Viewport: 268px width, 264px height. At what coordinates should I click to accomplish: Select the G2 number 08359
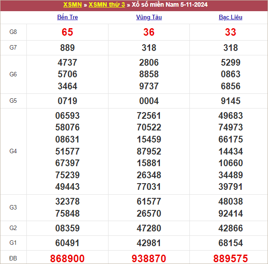pyautogui.click(x=67, y=228)
